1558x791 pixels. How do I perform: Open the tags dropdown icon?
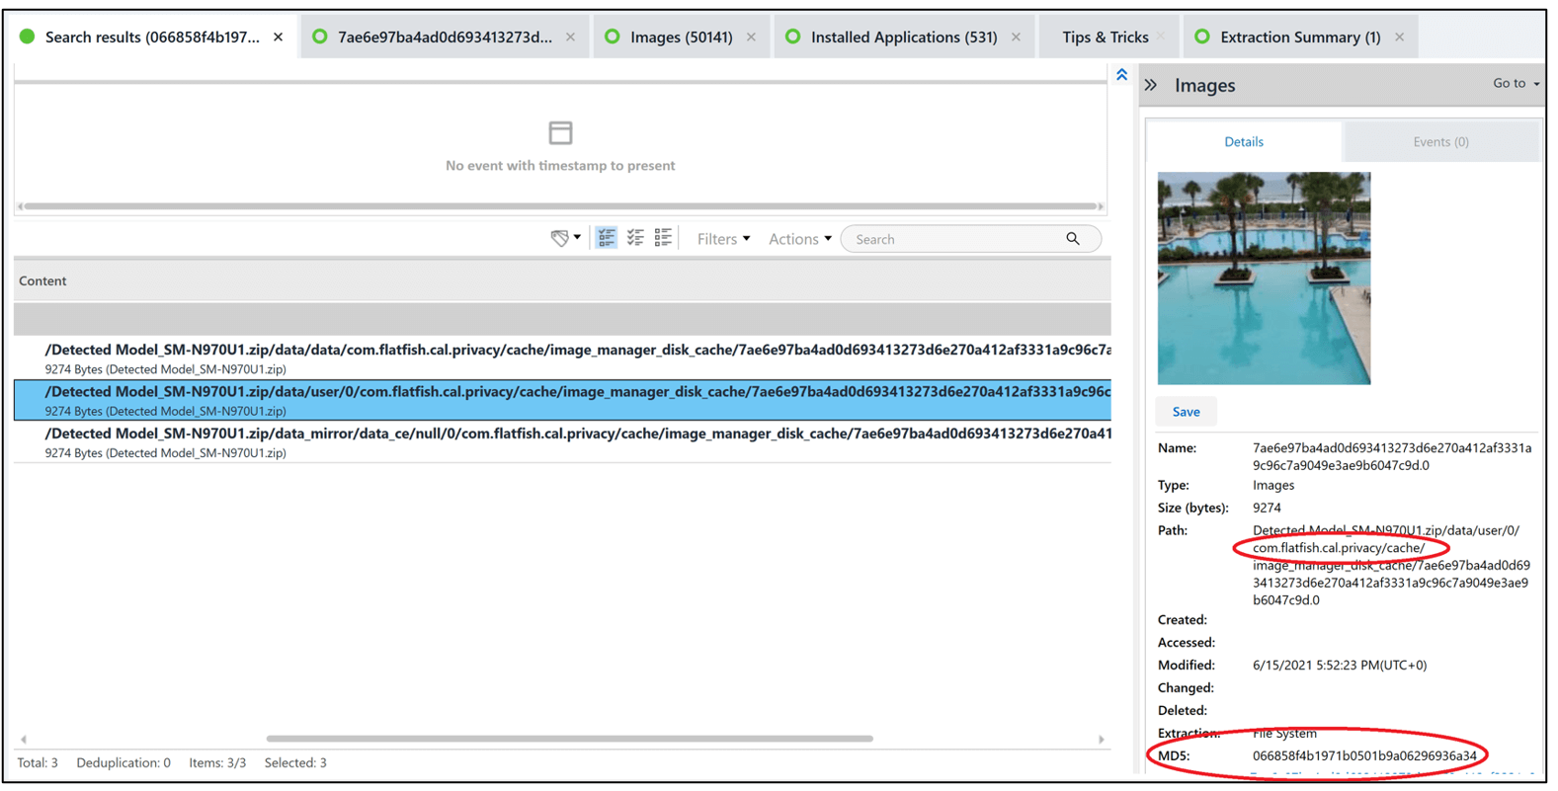[x=564, y=238]
